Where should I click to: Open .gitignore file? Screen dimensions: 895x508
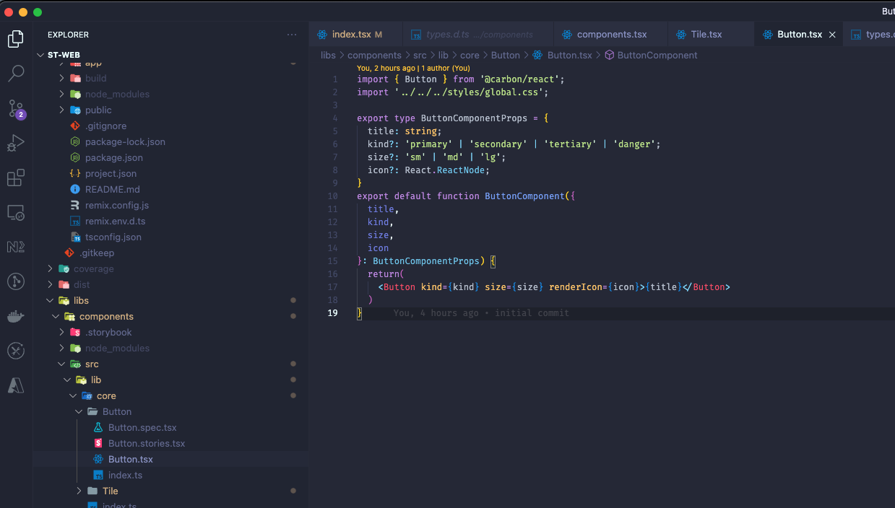(105, 126)
